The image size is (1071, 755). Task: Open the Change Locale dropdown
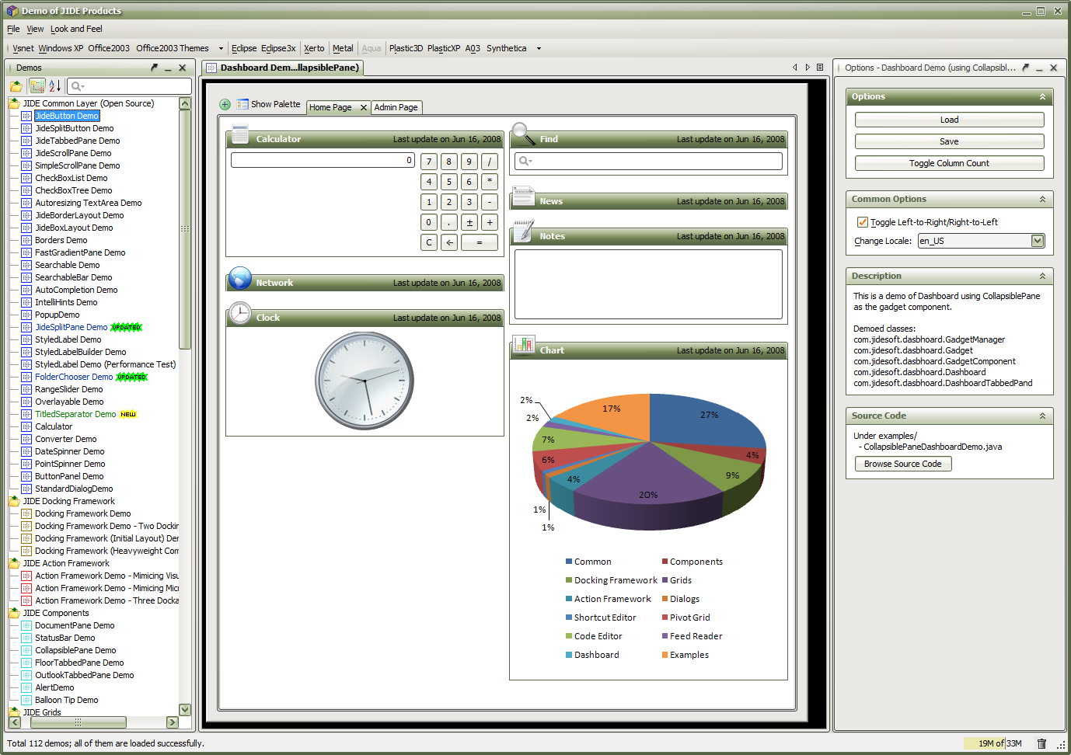[x=1038, y=241]
